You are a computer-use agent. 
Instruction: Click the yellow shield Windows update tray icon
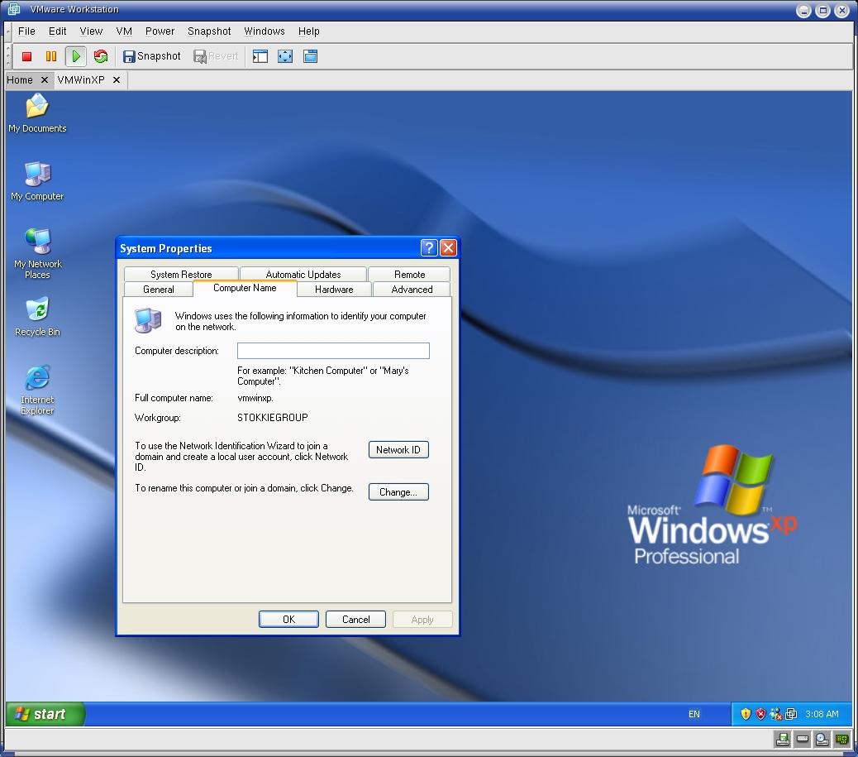click(746, 714)
